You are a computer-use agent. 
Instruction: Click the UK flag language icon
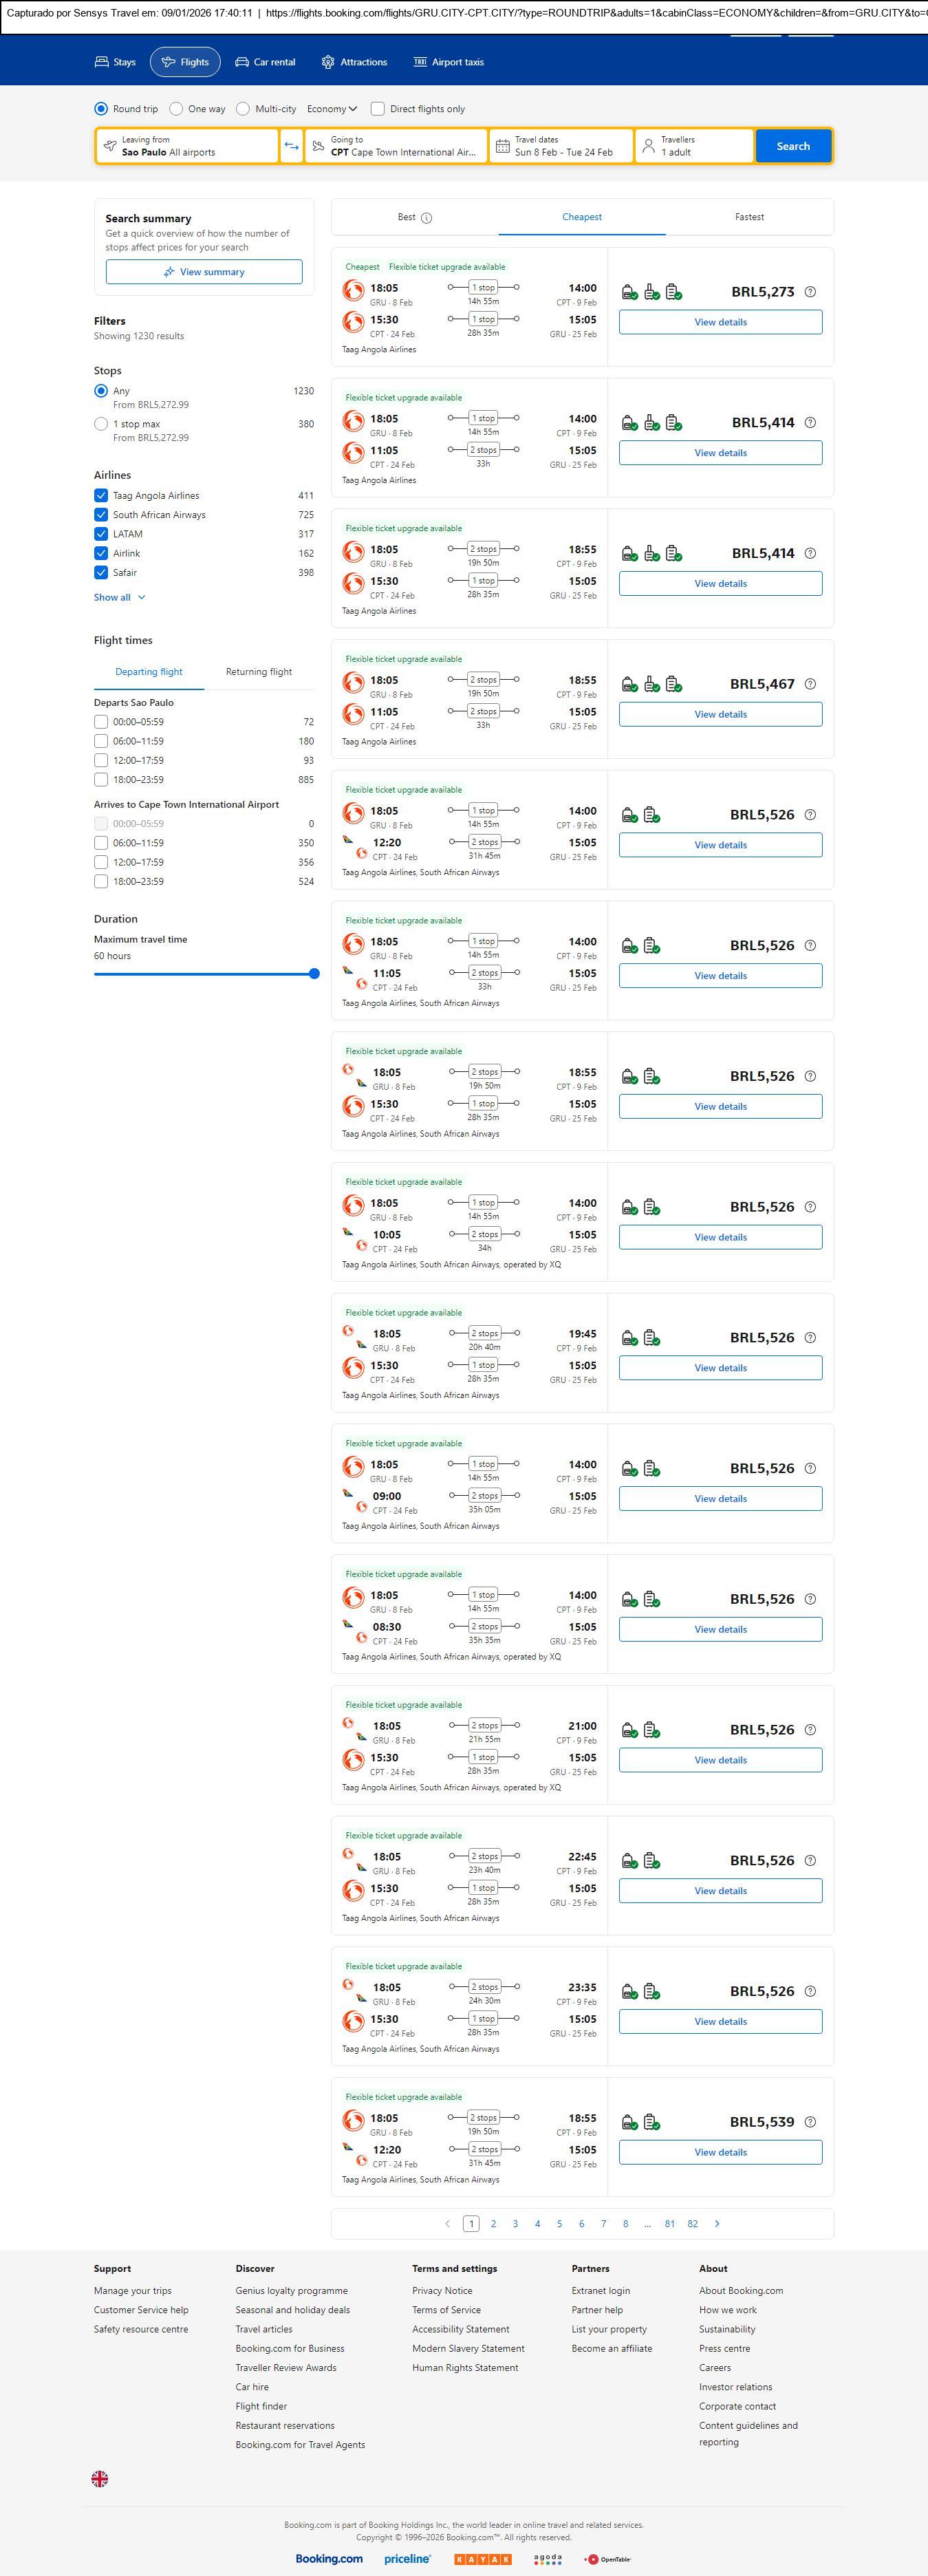(100, 2479)
